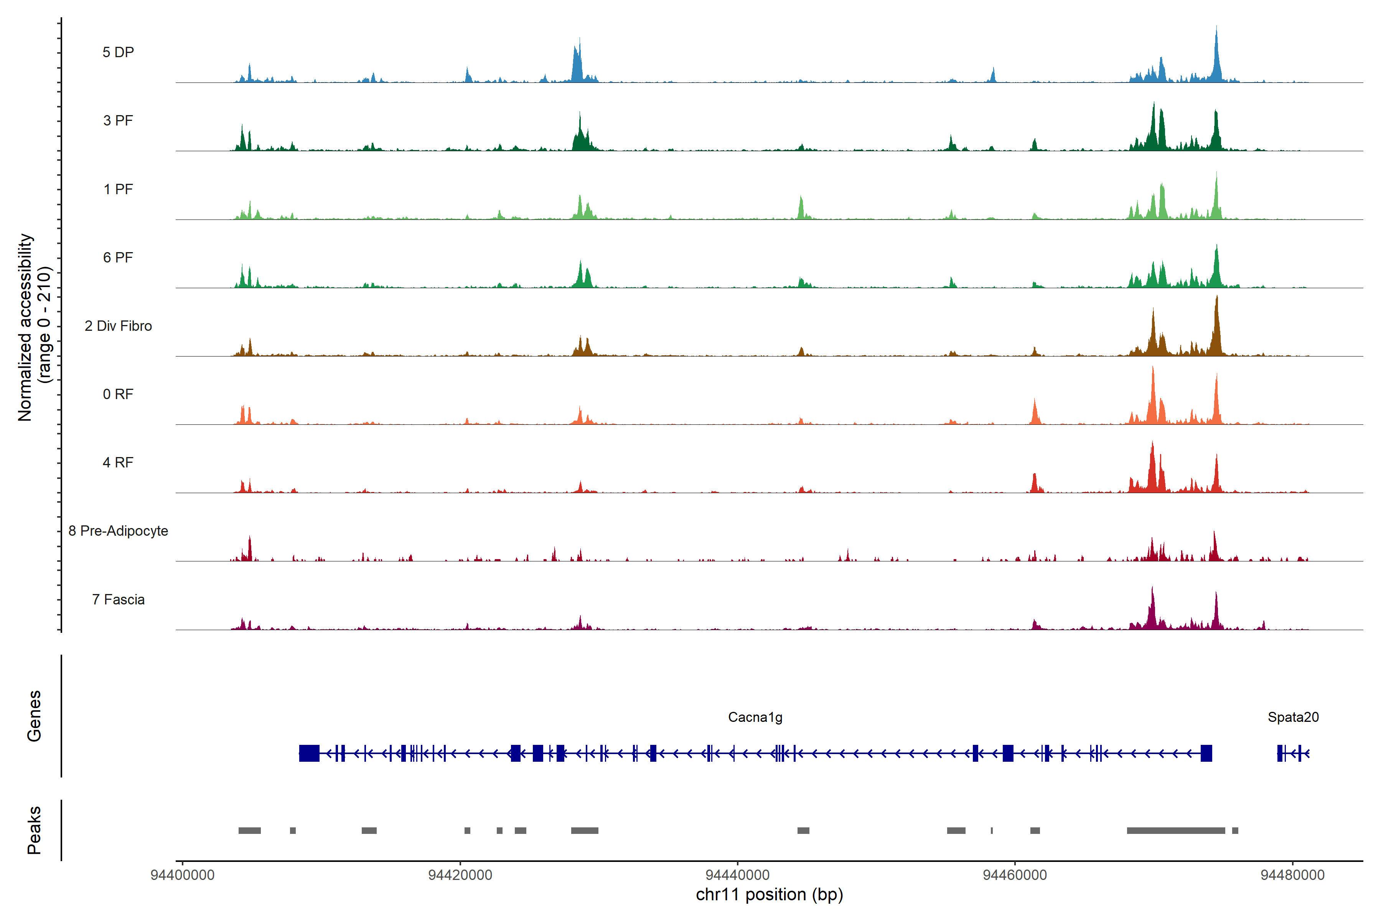Click the 5 DP track label
This screenshot has height=921, width=1381.
[118, 52]
